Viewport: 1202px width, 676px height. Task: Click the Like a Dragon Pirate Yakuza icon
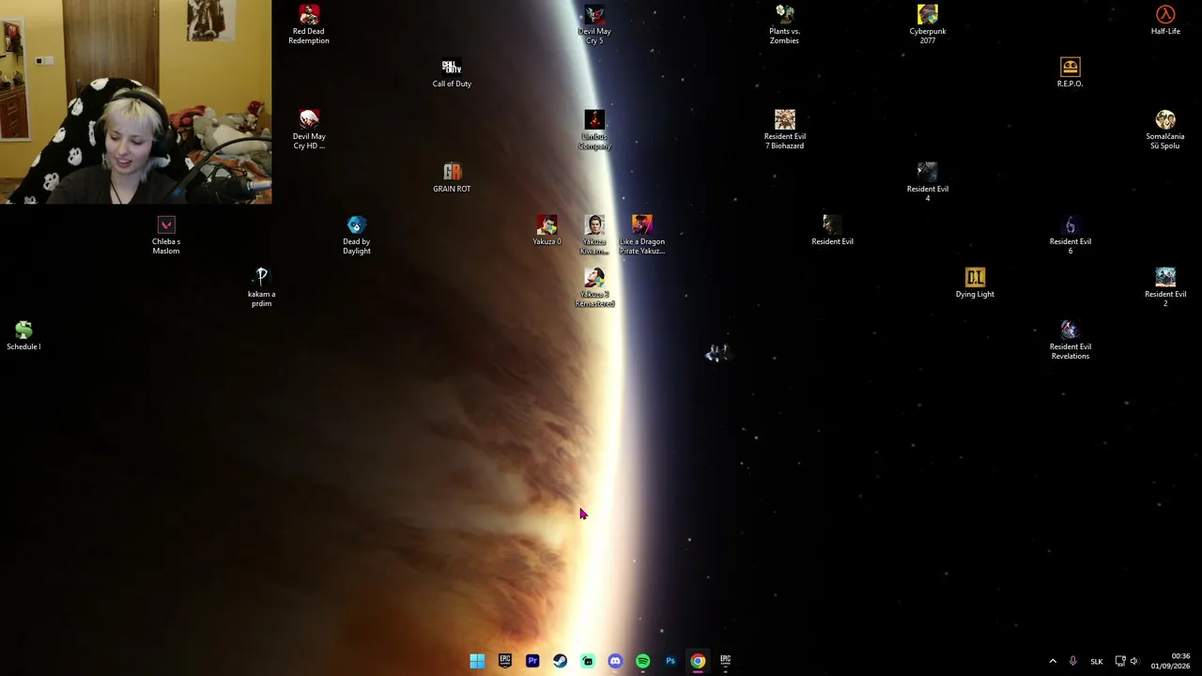(x=642, y=235)
